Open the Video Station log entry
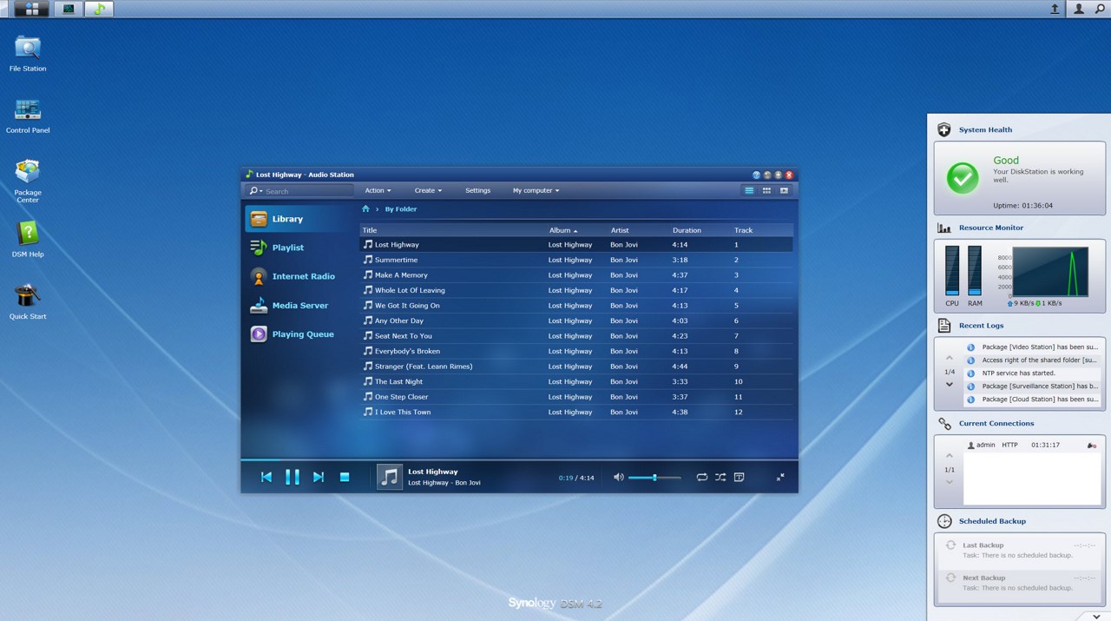 point(1033,347)
